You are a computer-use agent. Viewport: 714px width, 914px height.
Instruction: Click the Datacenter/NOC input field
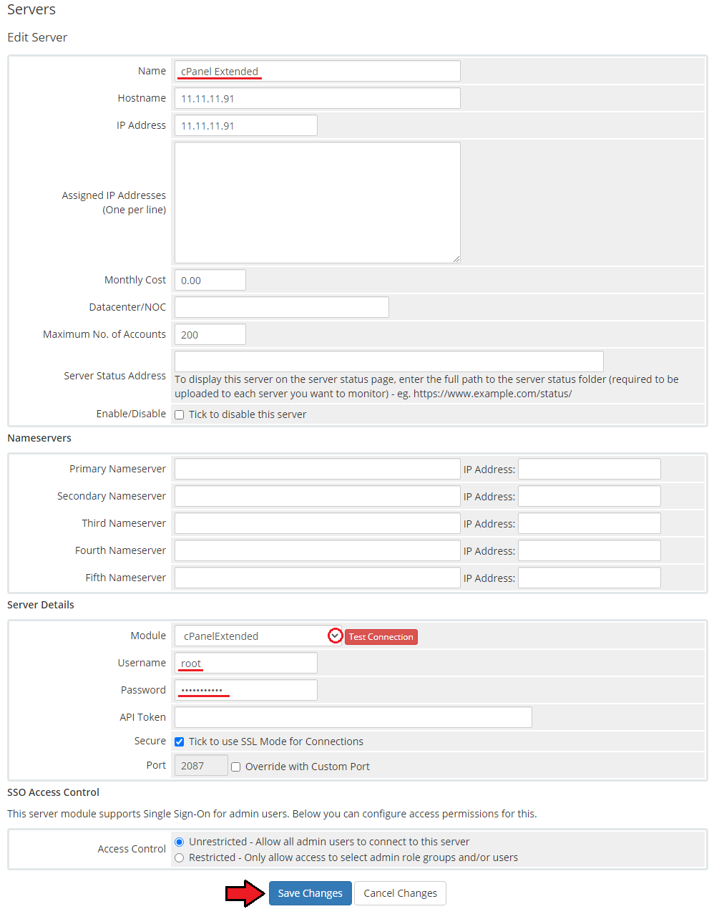pyautogui.click(x=281, y=307)
